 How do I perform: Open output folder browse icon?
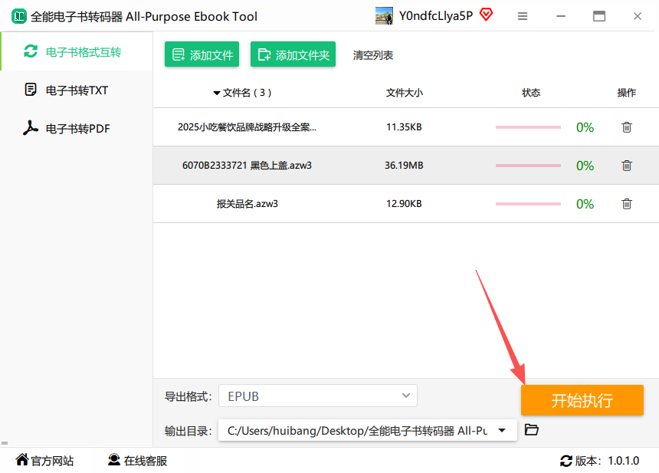click(x=532, y=430)
